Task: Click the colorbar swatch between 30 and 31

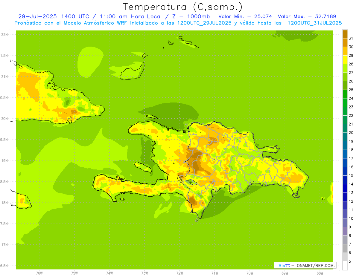Action: click(345, 42)
